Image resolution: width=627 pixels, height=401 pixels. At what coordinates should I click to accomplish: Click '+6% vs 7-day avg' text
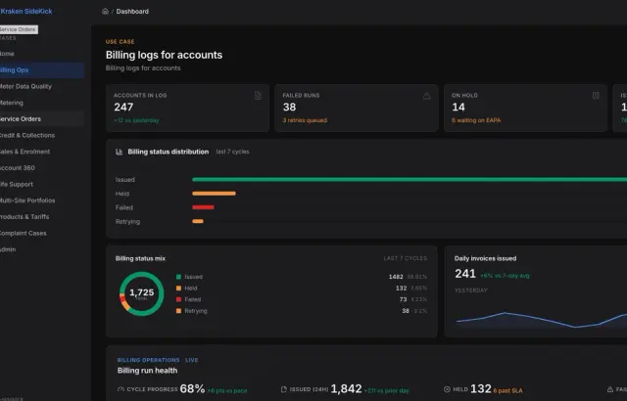(x=505, y=276)
